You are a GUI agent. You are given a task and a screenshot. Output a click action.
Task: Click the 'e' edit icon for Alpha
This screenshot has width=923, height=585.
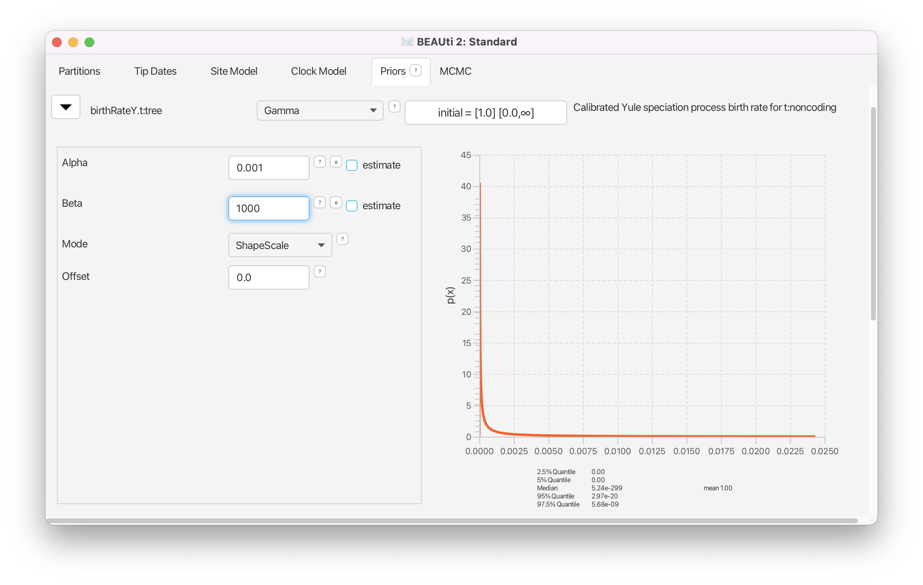coord(336,162)
